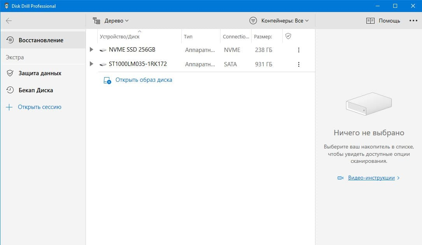Open options menu for ST1000LM035-1RK172
422x245 pixels.
[299, 64]
